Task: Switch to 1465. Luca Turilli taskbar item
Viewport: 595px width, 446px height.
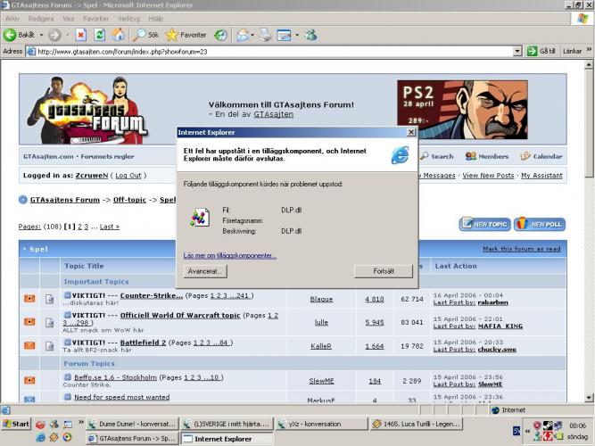Action: (417, 424)
